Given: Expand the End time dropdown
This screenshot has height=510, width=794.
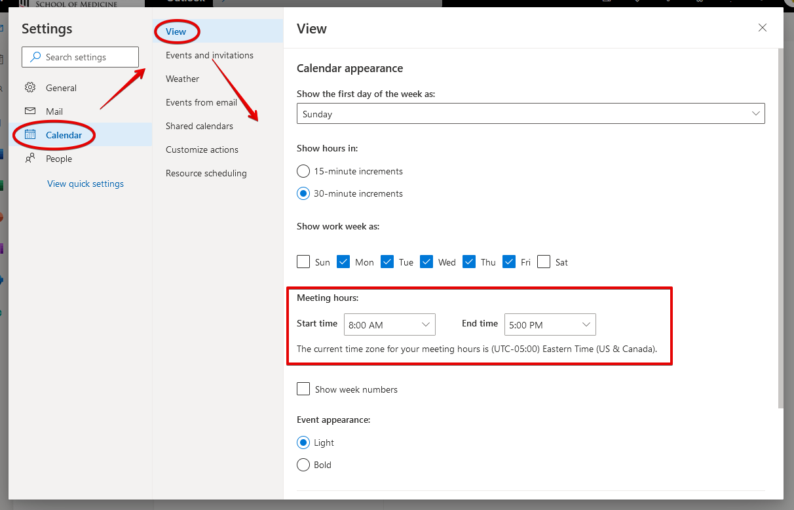Looking at the screenshot, I should [x=550, y=325].
